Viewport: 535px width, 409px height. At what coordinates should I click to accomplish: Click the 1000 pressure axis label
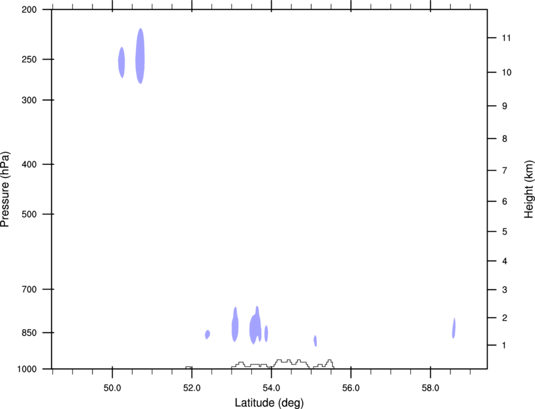click(26, 369)
